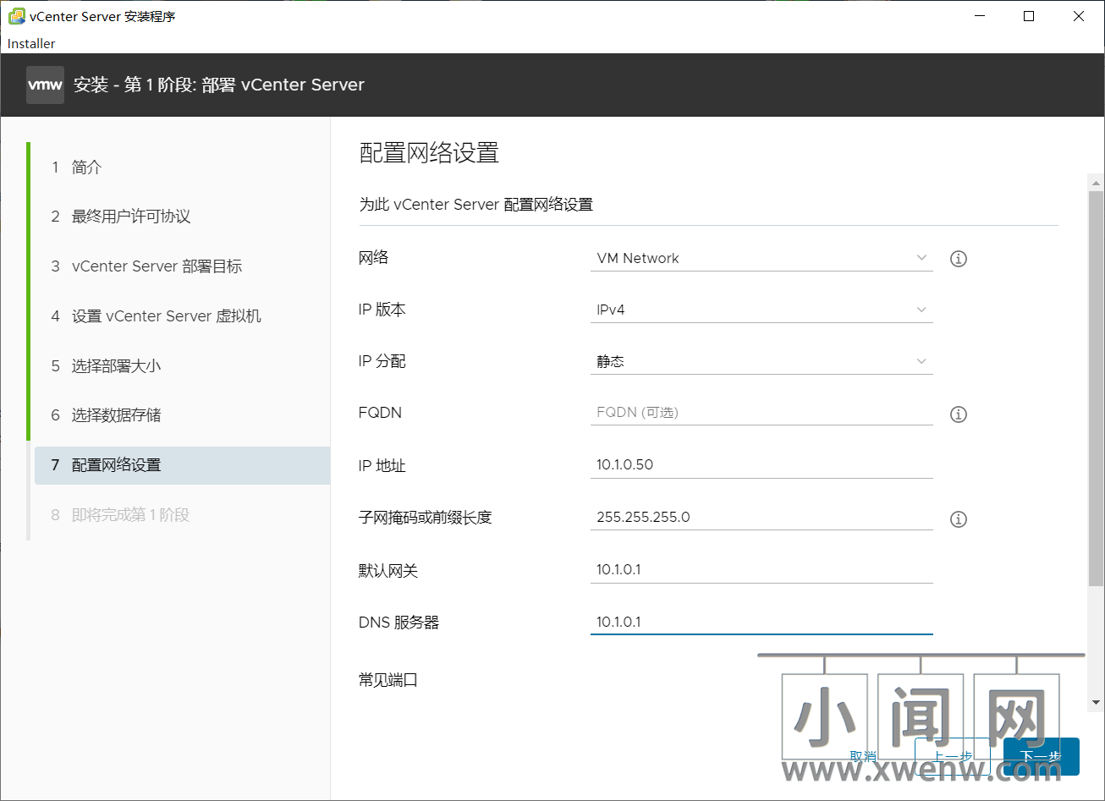This screenshot has height=801, width=1105.
Task: Open the 网络 dropdown showing VM Network
Action: (x=761, y=259)
